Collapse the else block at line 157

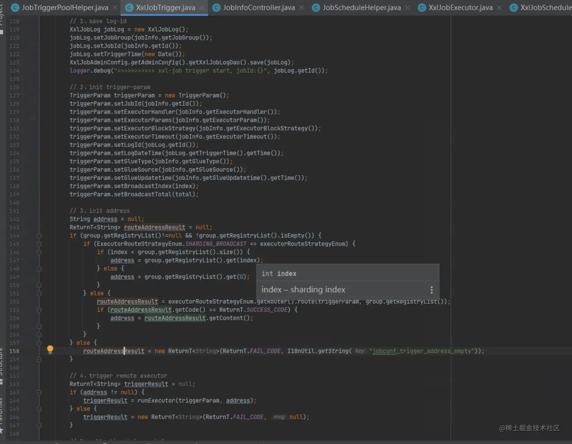point(39,343)
